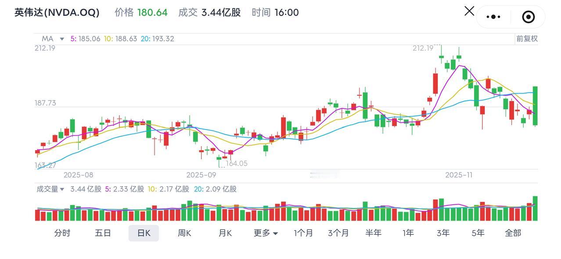Click the volume value 3.44亿股 in header
This screenshot has height=259, width=561.
221,12
